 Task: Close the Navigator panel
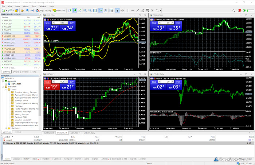click(x=40, y=76)
